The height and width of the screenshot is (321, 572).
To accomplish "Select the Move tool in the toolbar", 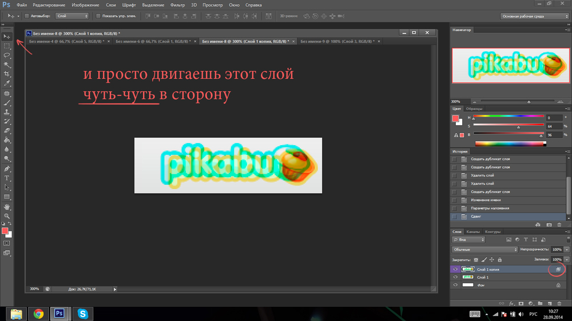I will click(x=7, y=37).
